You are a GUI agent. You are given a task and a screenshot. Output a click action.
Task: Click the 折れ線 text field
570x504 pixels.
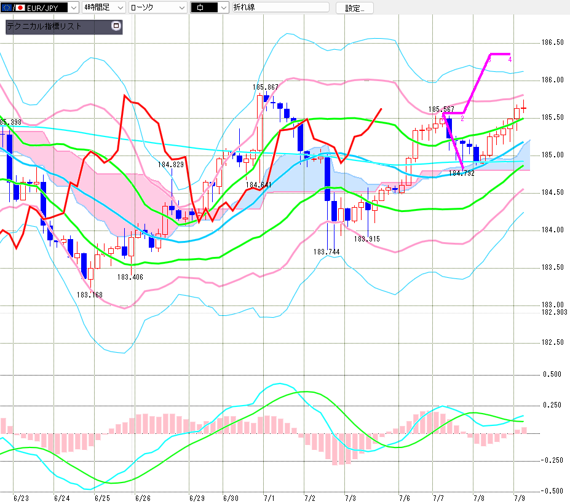(x=280, y=7)
